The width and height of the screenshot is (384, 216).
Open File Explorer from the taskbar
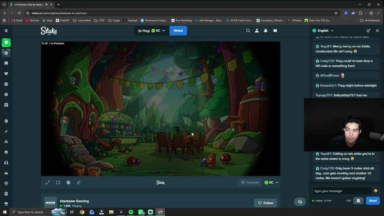point(111,212)
